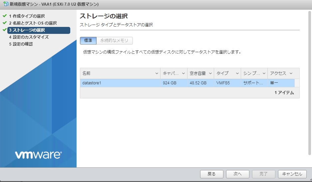Open the アクセス column dropdown arrow

click(291, 73)
